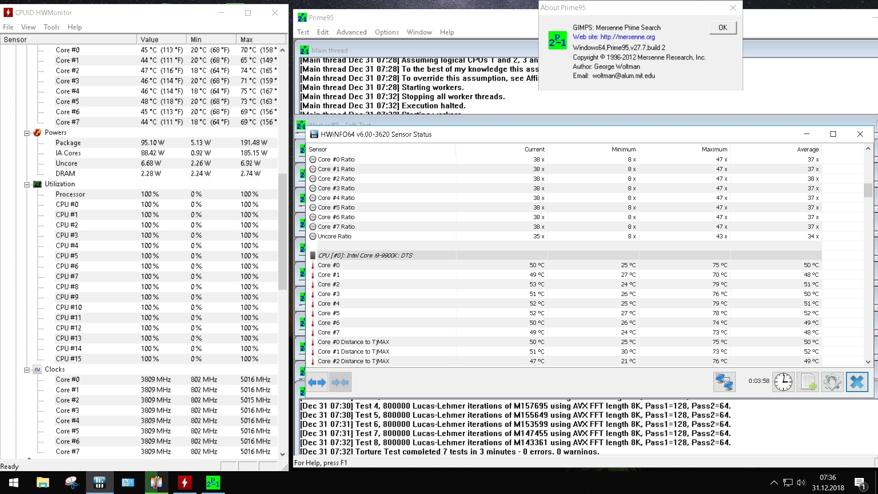The width and height of the screenshot is (878, 494).
Task: Open HWiNFO remote network connection icon
Action: (x=724, y=382)
